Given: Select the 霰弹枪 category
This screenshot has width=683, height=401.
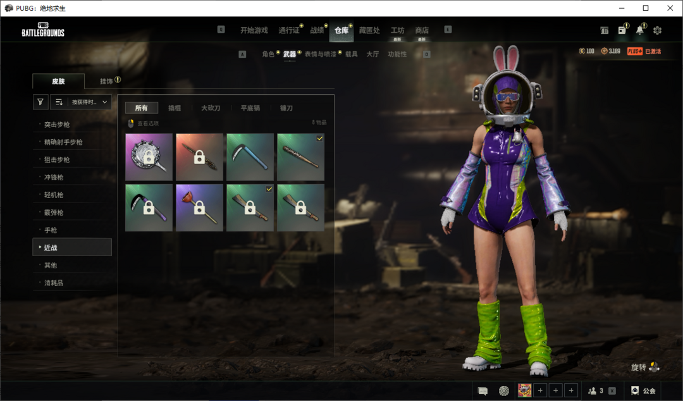Looking at the screenshot, I should coord(72,213).
